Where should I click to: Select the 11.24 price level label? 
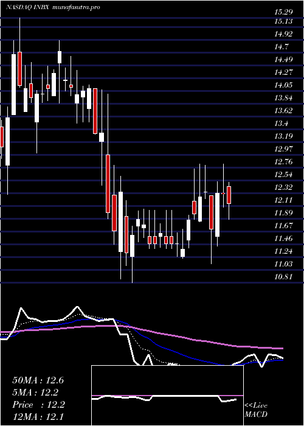click(283, 251)
